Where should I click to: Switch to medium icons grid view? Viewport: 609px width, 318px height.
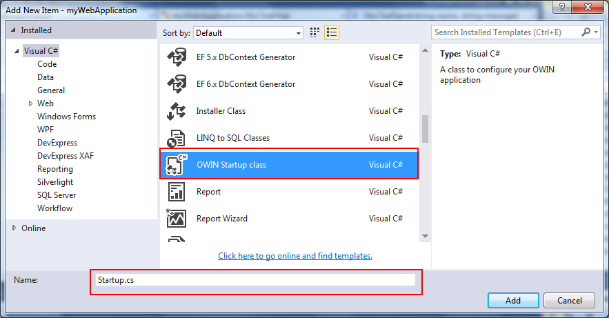pyautogui.click(x=315, y=32)
